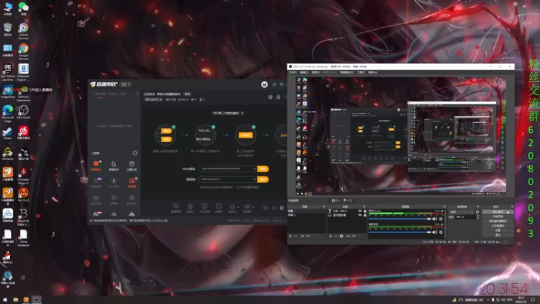The image size is (540, 304).
Task: Launch OBS Studio desktop shortcut
Action: click(x=24, y=112)
